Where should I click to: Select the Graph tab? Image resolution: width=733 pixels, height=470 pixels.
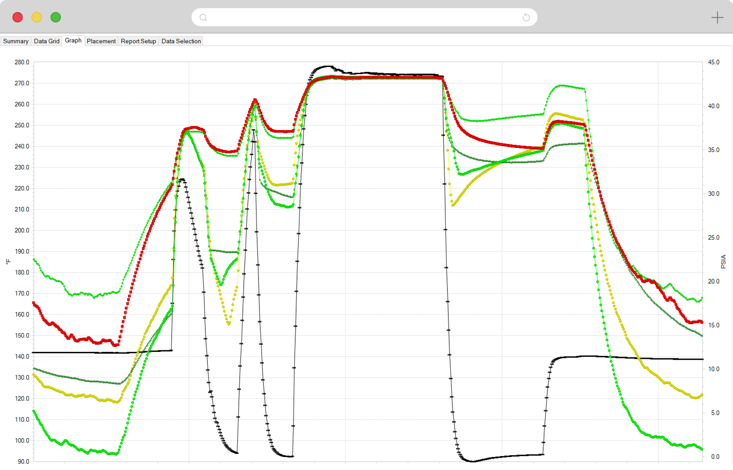point(73,40)
